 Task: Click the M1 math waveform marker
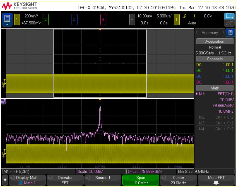[x=4, y=101]
